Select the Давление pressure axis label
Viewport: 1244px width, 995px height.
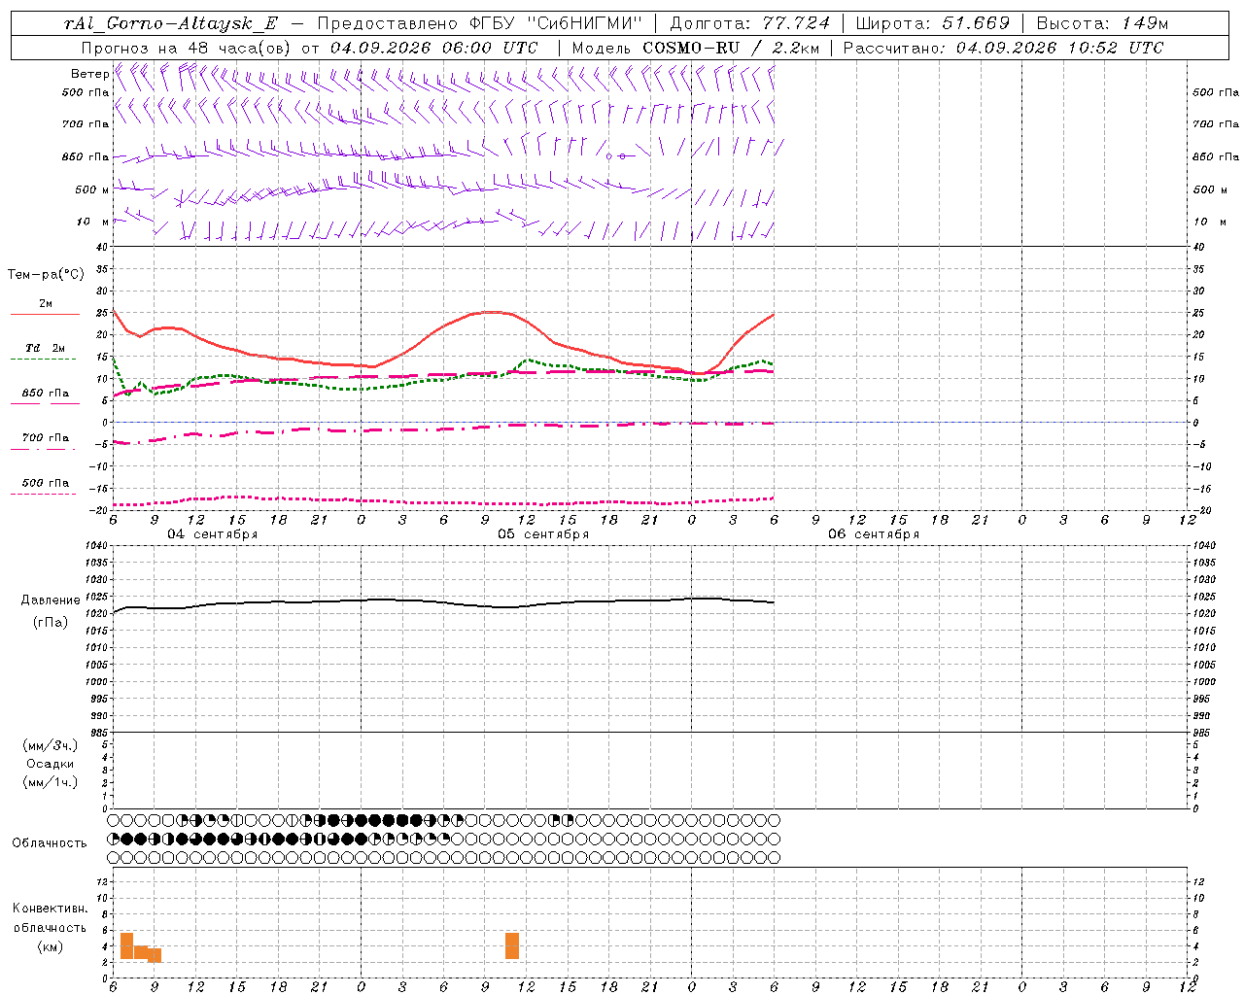51,600
